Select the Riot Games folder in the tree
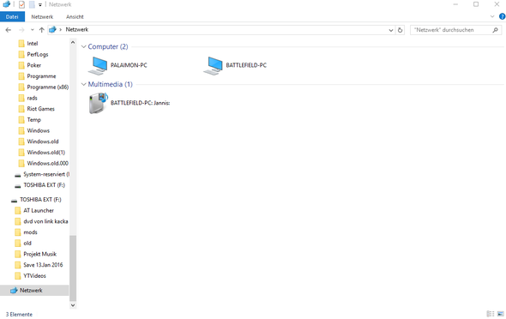This screenshot has height=319, width=506. point(40,109)
